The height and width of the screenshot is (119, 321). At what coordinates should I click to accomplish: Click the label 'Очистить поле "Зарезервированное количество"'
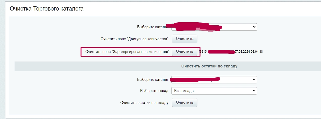point(127,52)
